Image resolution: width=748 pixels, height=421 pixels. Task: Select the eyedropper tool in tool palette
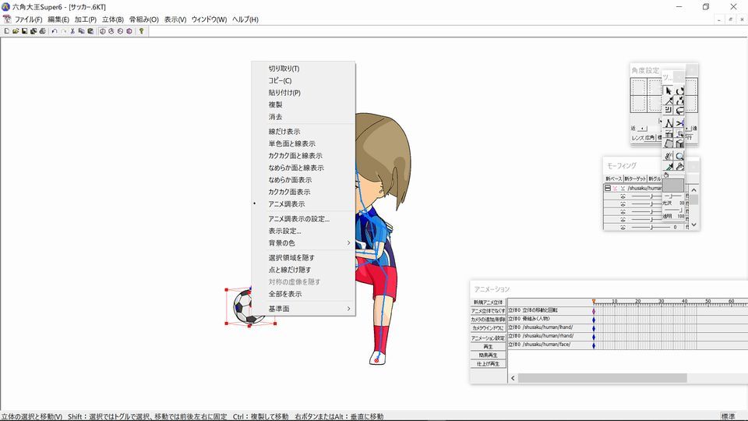click(x=669, y=166)
